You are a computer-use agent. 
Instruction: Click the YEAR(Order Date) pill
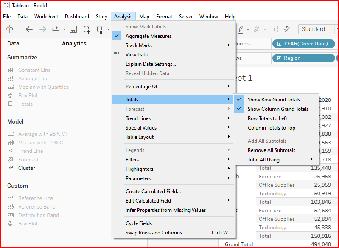pos(303,44)
